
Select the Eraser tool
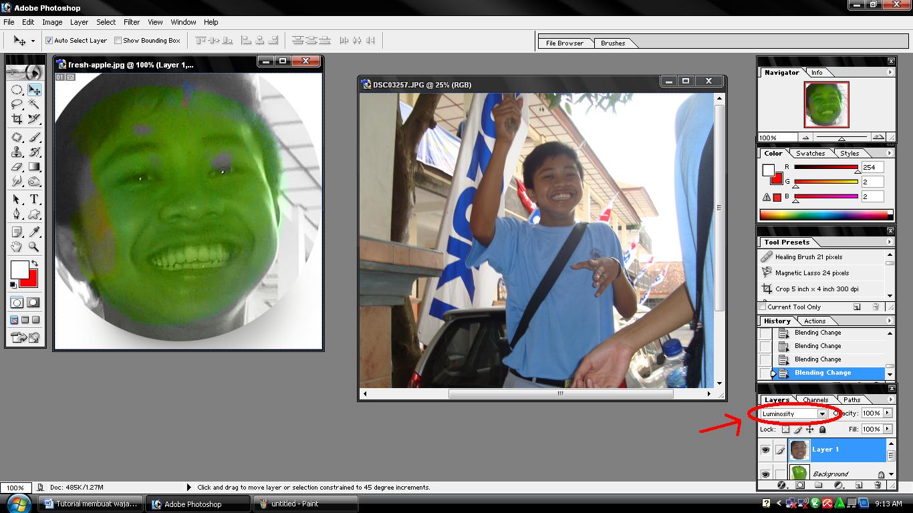[x=17, y=166]
